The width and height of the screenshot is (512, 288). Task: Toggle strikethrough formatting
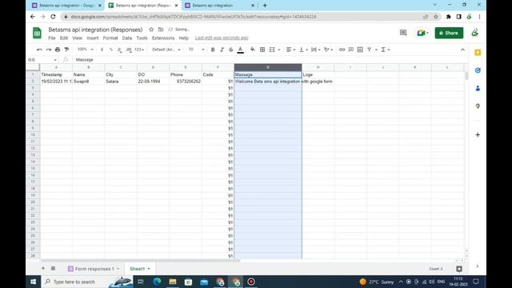click(231, 50)
